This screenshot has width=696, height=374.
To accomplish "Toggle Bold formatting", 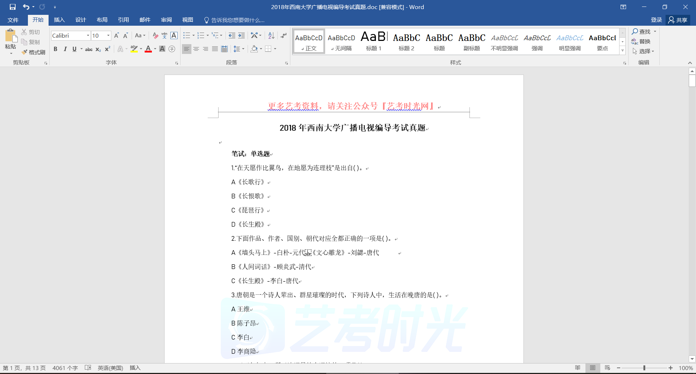I will (55, 49).
